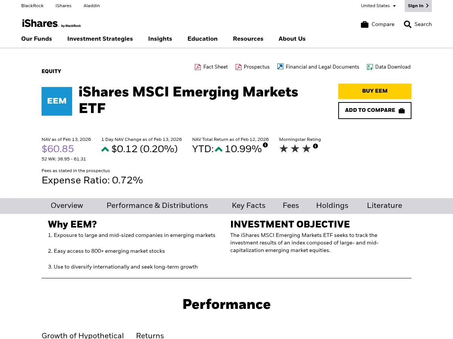The image size is (453, 339).
Task: Click the Financial and Legal Documents icon
Action: click(280, 66)
